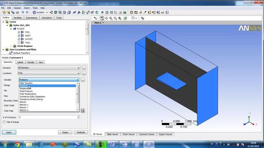The image size is (264, 148).
Task: Collapse the FLUIDA domain node
Action: [11, 29]
